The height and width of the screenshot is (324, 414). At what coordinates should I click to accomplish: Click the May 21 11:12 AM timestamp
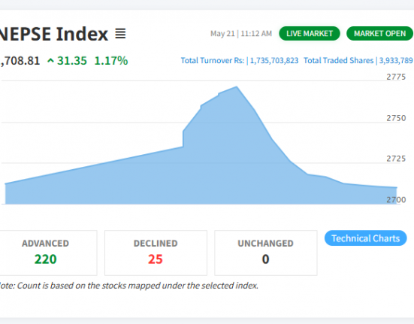[241, 34]
